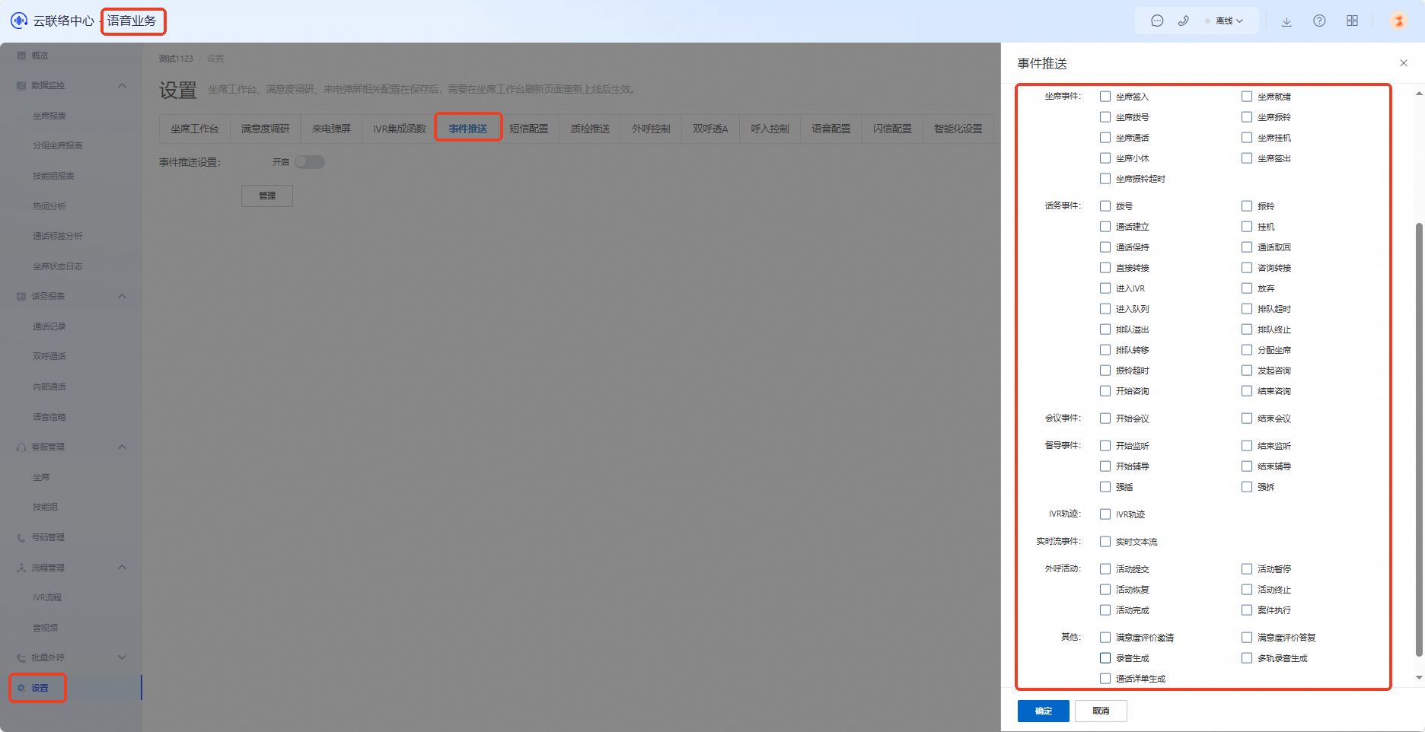The width and height of the screenshot is (1425, 732).
Task: Confirm with the 确定 button
Action: click(x=1044, y=711)
